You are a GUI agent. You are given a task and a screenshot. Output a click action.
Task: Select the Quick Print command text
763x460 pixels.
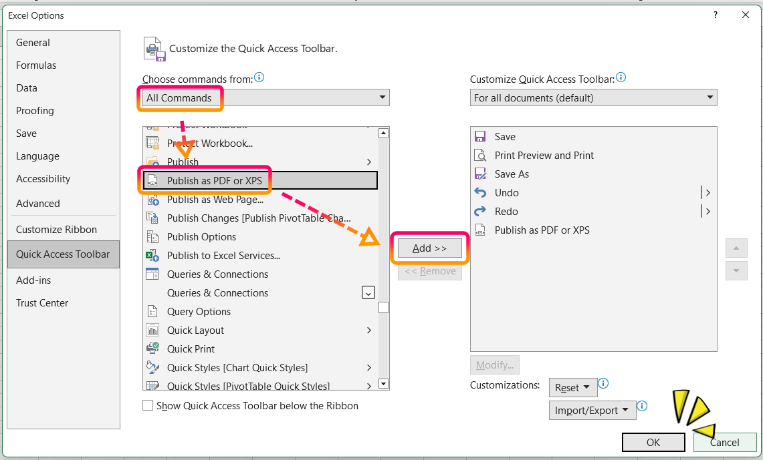(191, 349)
